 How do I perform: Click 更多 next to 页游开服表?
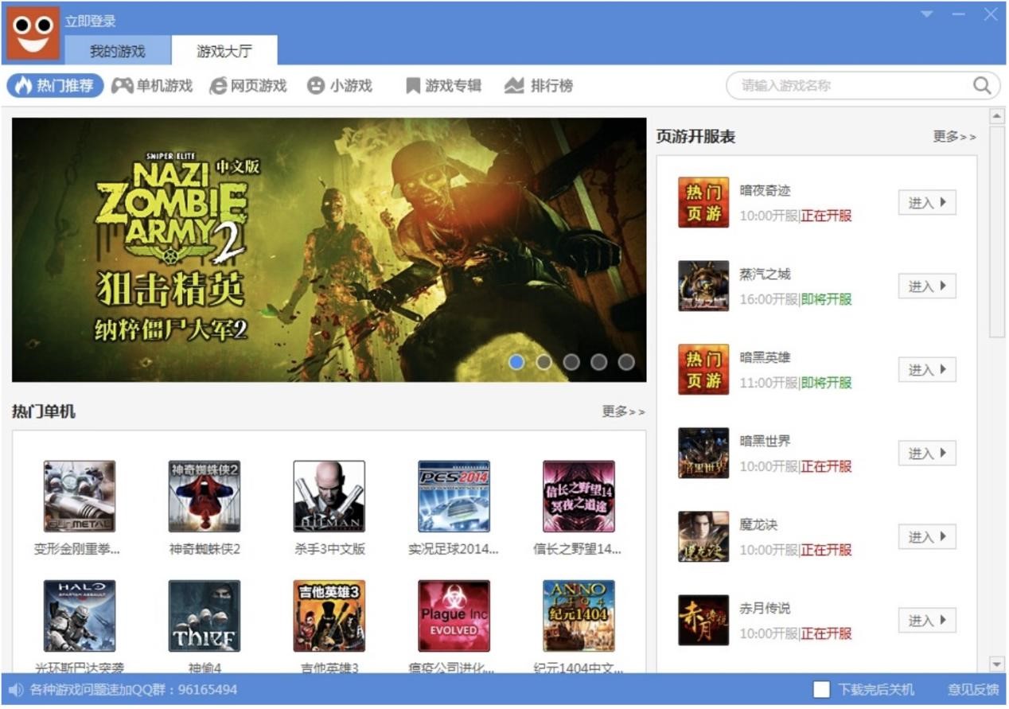pyautogui.click(x=954, y=136)
